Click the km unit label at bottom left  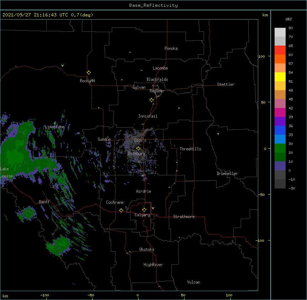coord(5,296)
